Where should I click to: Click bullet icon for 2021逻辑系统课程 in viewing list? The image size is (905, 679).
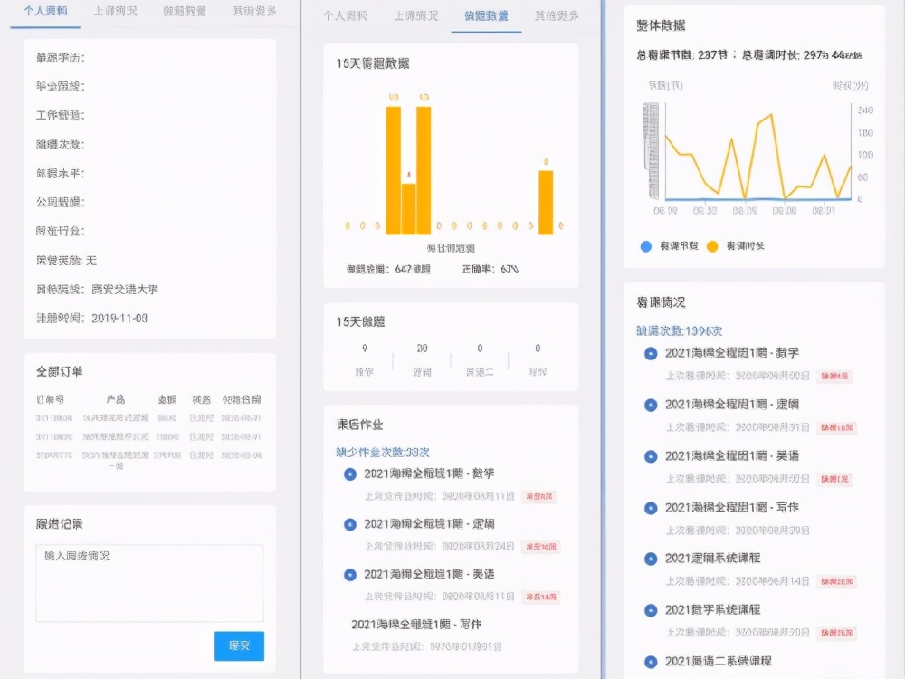(x=650, y=559)
